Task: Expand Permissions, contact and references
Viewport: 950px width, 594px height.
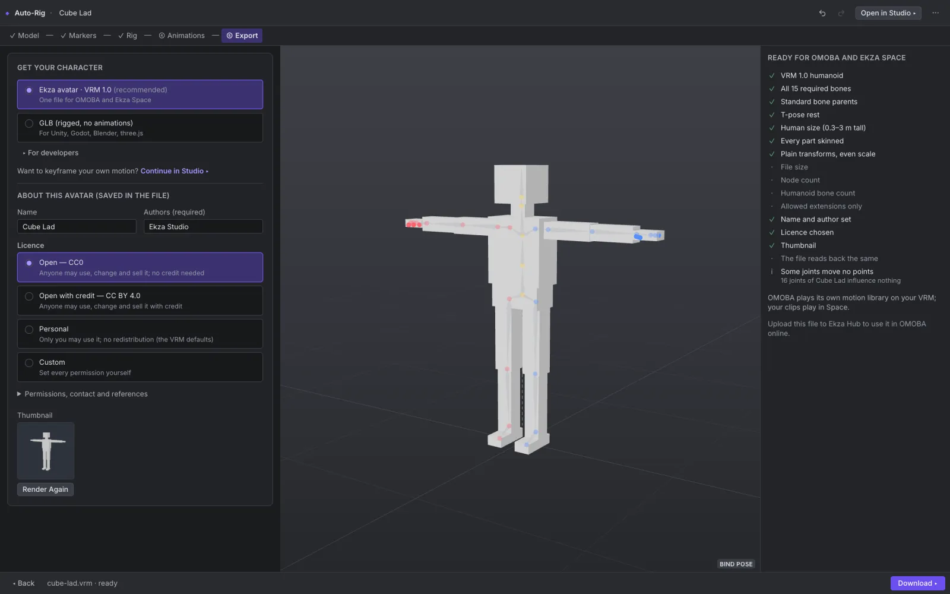Action: coord(83,394)
